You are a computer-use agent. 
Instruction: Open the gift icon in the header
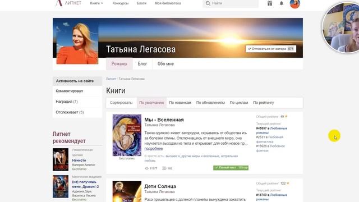(270, 3)
